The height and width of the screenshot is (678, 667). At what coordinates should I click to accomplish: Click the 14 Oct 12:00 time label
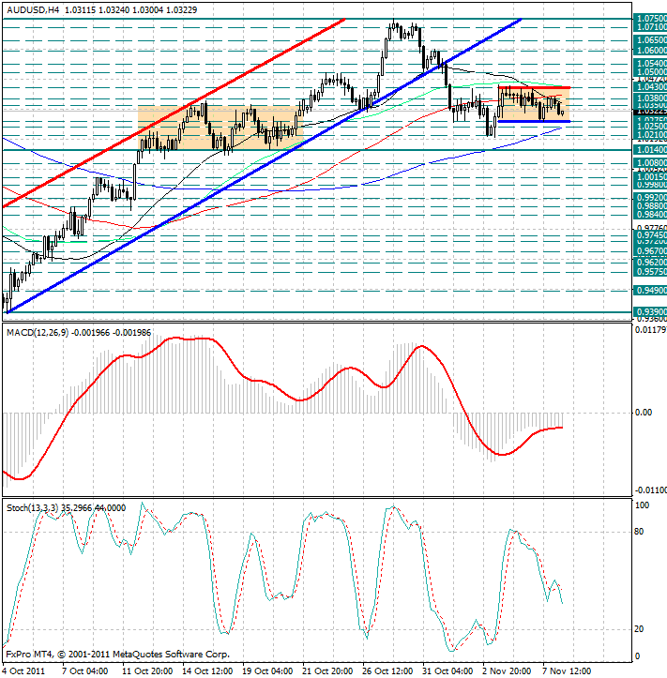pyautogui.click(x=207, y=670)
